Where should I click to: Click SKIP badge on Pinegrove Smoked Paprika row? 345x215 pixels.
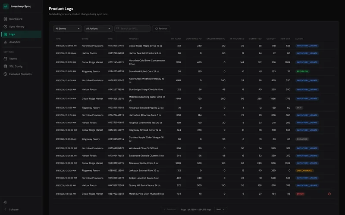pyautogui.click(x=299, y=108)
